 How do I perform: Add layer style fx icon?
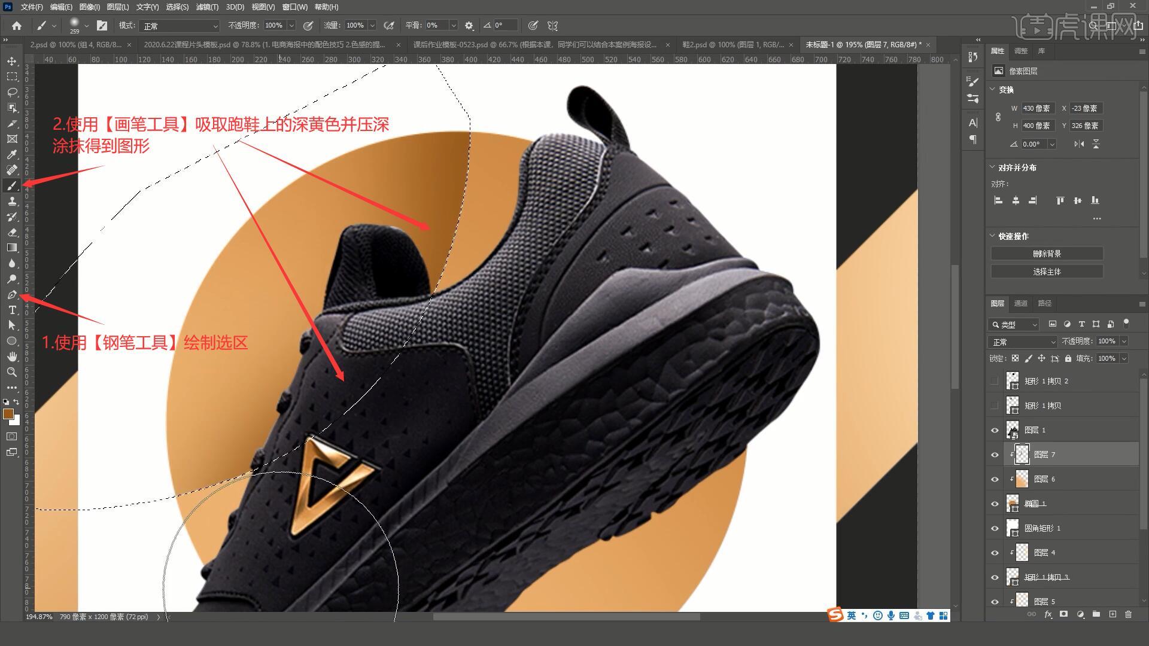(1048, 614)
